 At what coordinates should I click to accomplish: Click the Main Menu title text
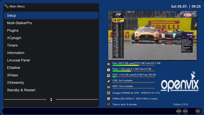pyautogui.click(x=17, y=6)
